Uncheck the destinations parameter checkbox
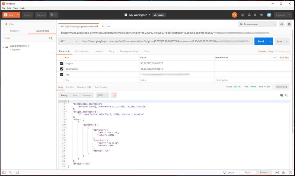295x176 pixels. coord(62,69)
